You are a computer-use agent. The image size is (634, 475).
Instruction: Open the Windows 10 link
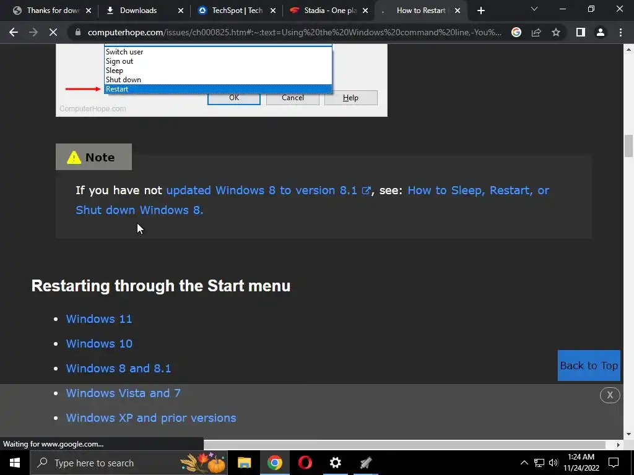click(99, 343)
